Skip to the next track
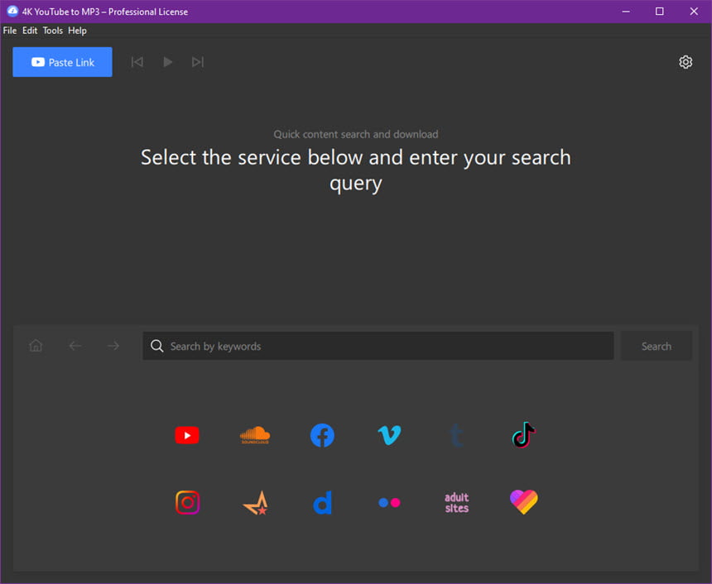Image resolution: width=712 pixels, height=584 pixels. click(x=198, y=62)
